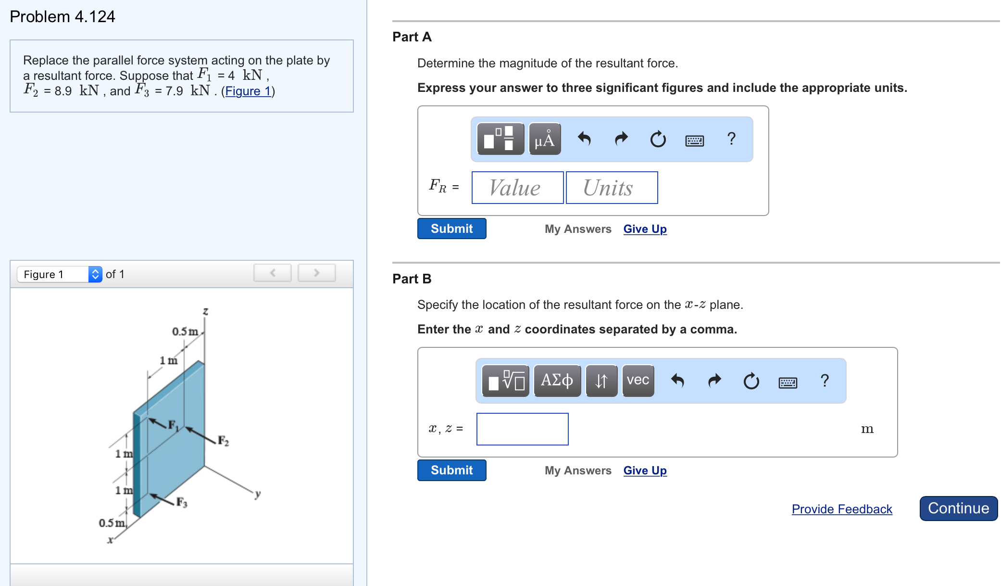
Task: Click the Units input field
Action: (612, 188)
